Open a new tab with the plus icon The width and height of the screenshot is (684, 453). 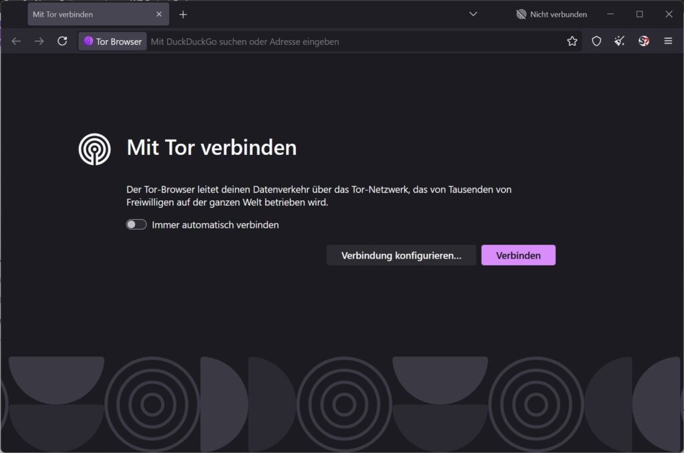click(x=183, y=15)
